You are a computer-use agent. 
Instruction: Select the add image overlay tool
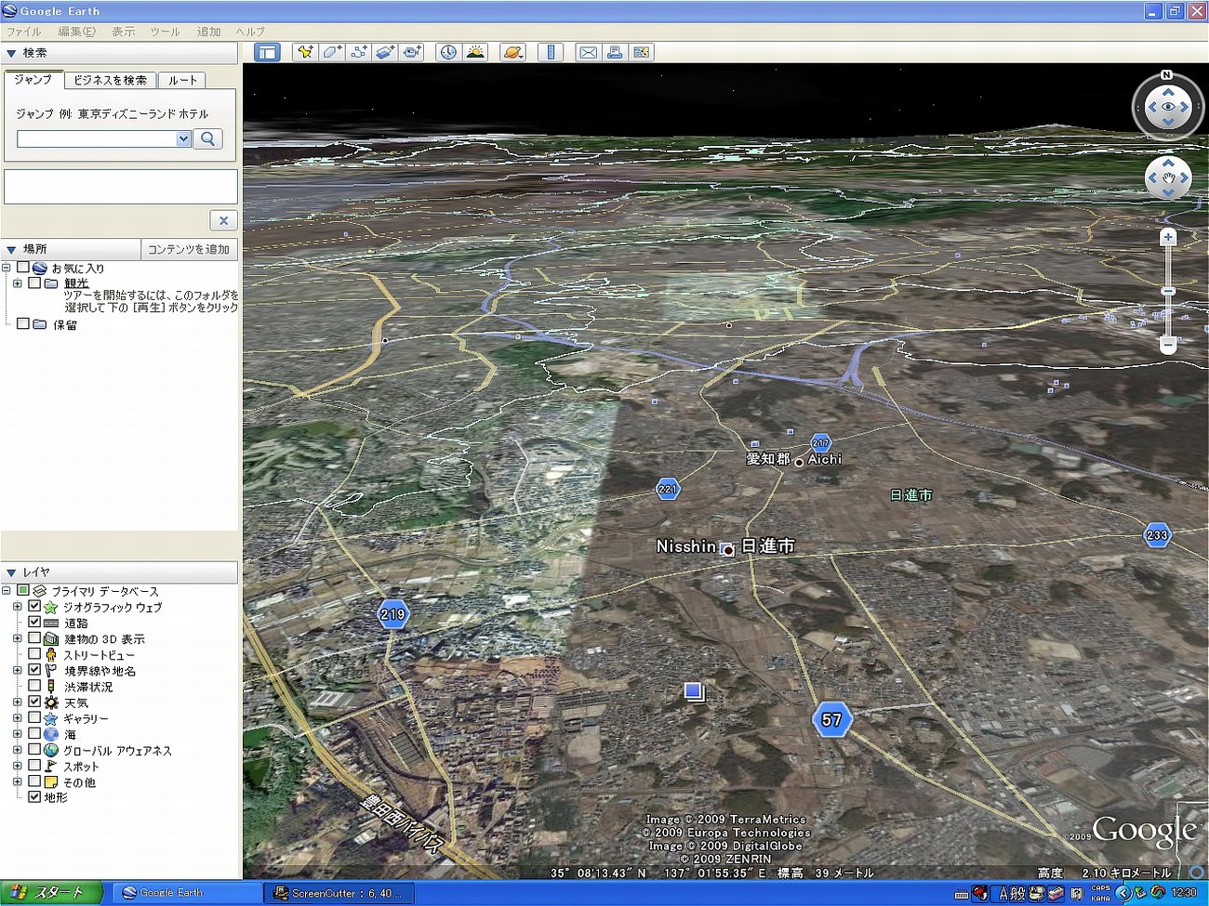(x=385, y=52)
